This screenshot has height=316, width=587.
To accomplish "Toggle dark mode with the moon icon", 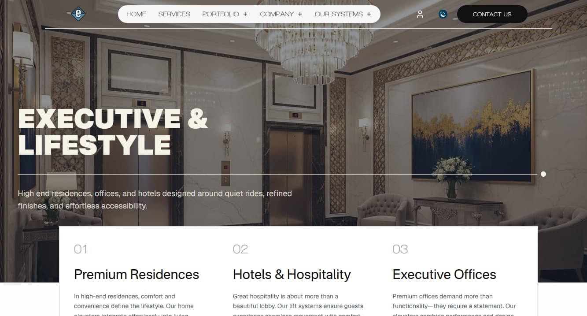I will tap(443, 14).
